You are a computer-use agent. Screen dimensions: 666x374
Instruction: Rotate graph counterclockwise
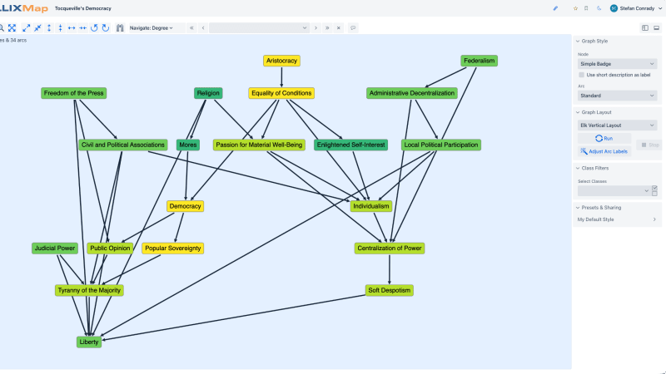point(94,28)
